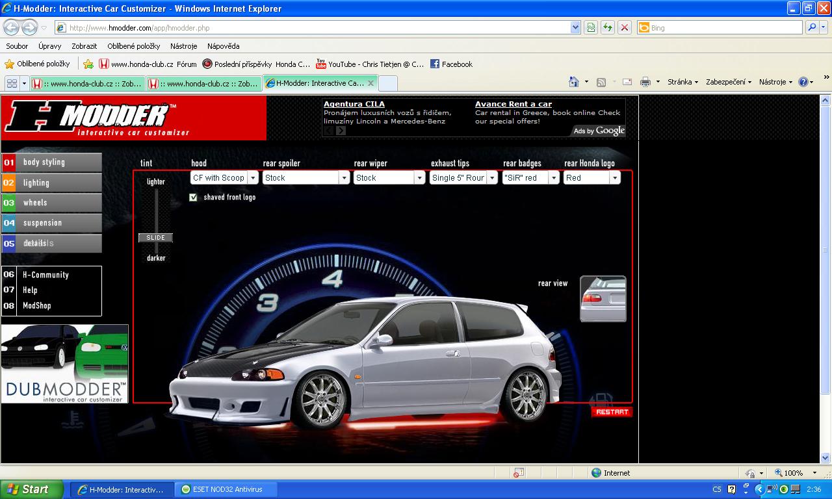Select the 03 wheels section

point(52,203)
